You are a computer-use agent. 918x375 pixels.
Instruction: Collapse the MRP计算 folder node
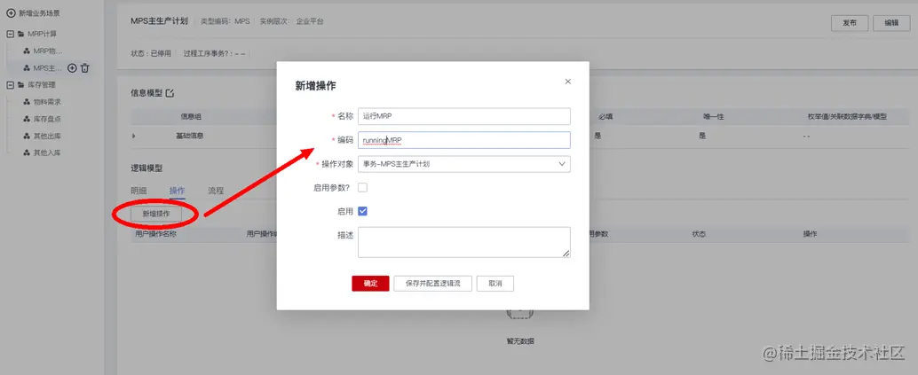[x=10, y=34]
